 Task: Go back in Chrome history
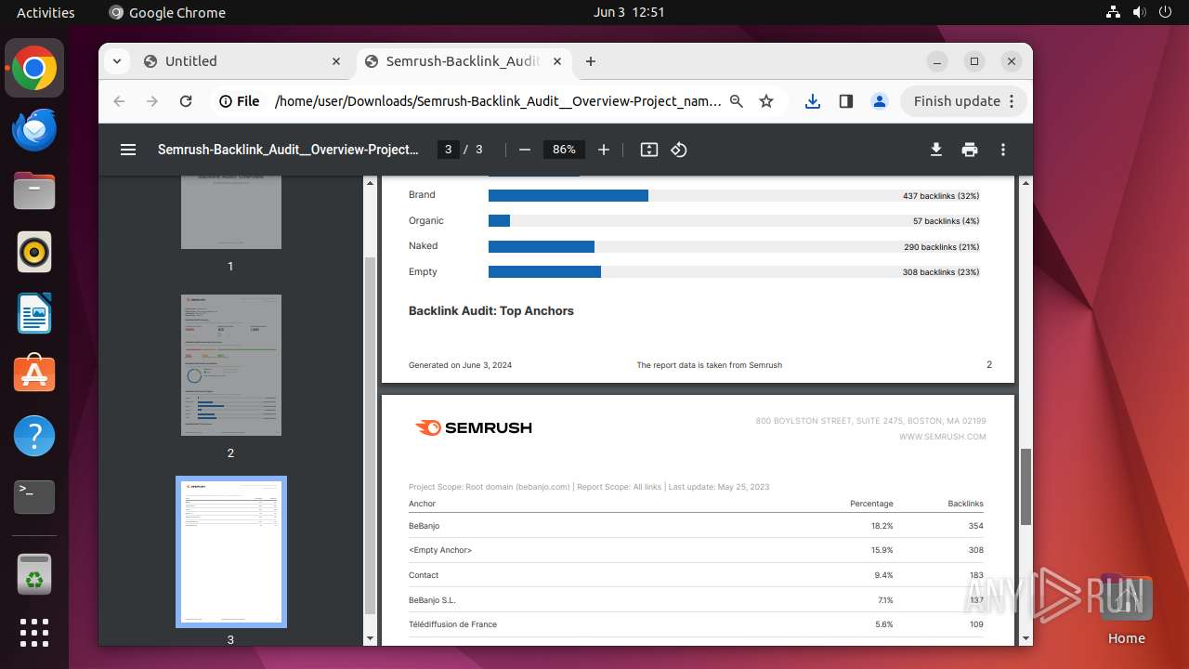(x=119, y=101)
